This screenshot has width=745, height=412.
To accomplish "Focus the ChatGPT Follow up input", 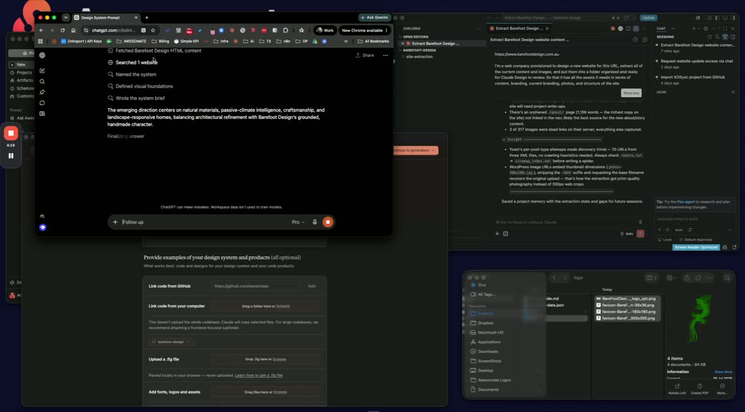I will (x=204, y=222).
